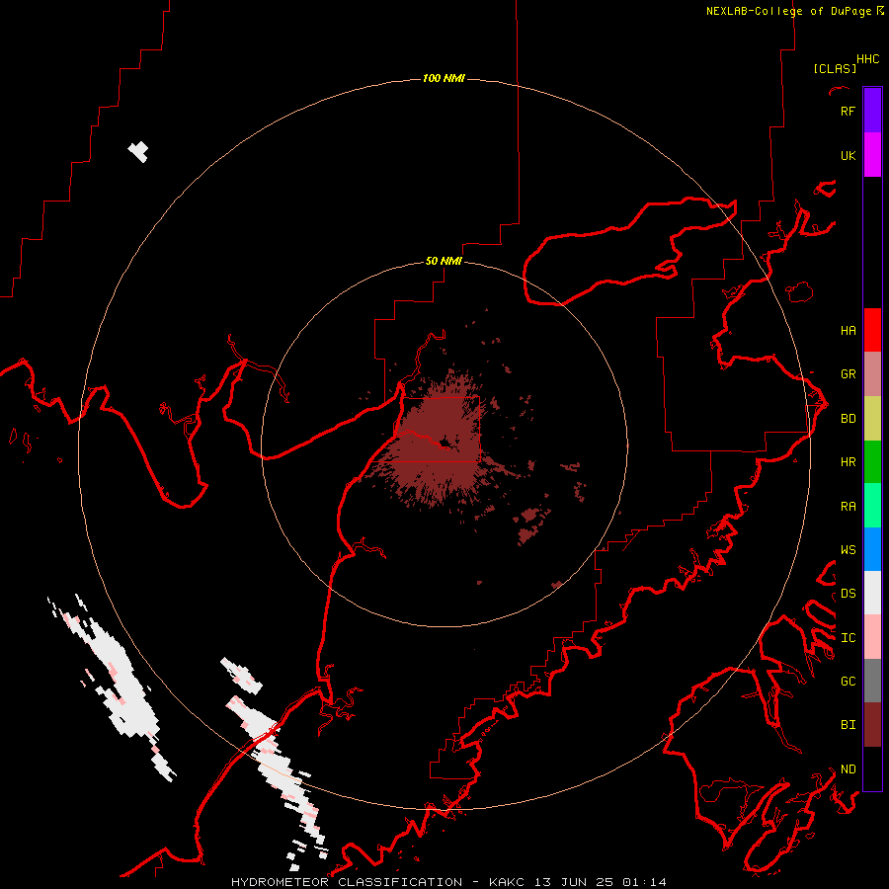
Task: Pick the HR dark green legend swatch
Action: (x=872, y=462)
